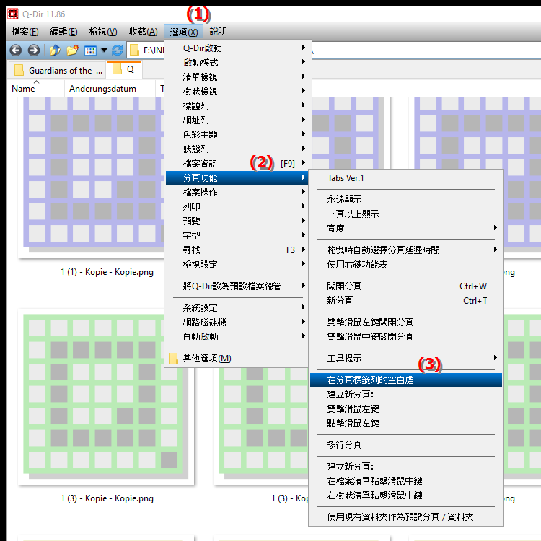This screenshot has height=541, width=541.
Task: Toggle the 永遠顯示 option
Action: tap(406, 199)
